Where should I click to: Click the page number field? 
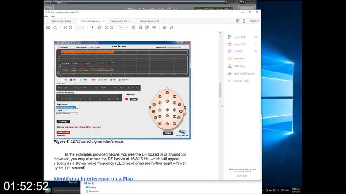[x=78, y=28]
